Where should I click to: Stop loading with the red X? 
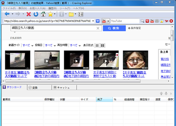tap(29, 14)
